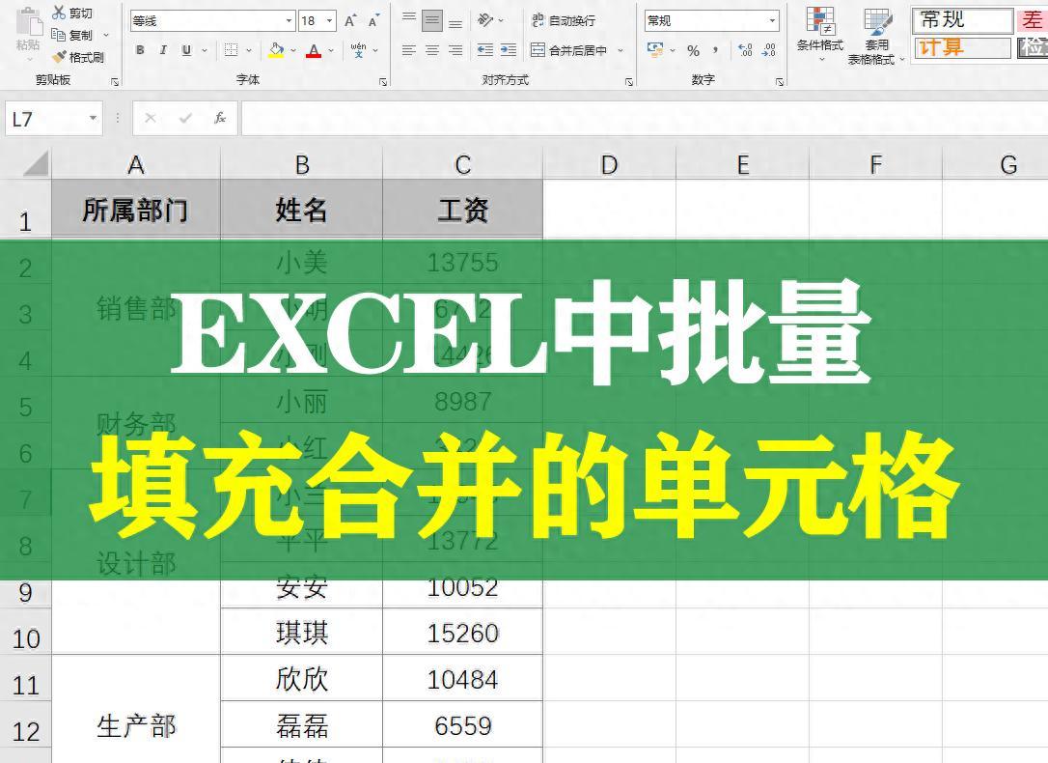Apply comma style
1048x763 pixels.
716,50
